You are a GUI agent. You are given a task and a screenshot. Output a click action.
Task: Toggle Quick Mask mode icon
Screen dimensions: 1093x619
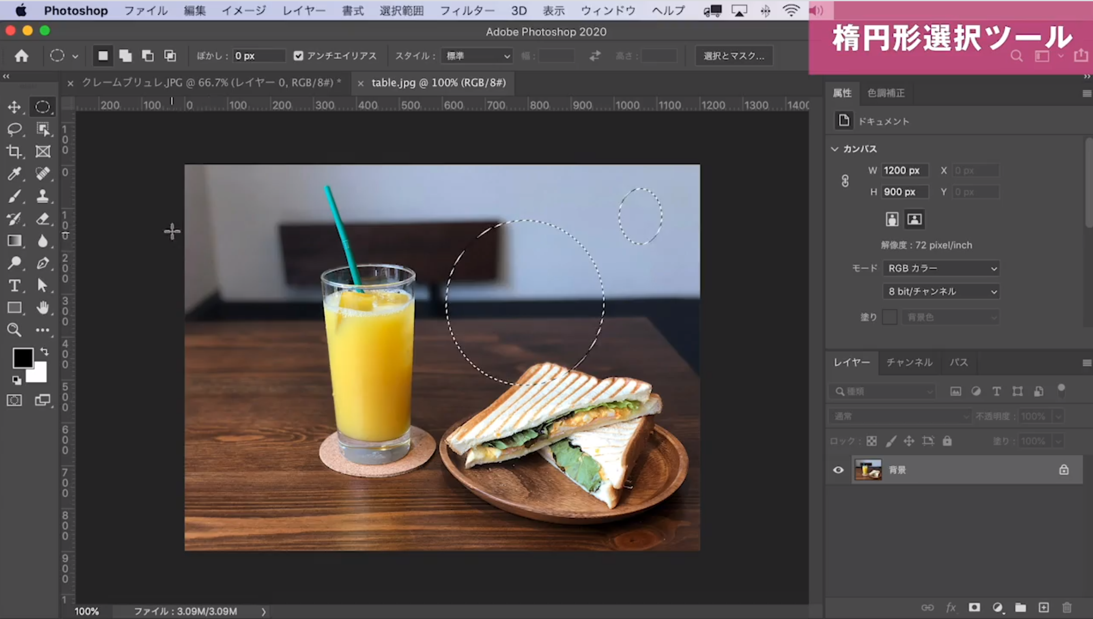pos(15,401)
